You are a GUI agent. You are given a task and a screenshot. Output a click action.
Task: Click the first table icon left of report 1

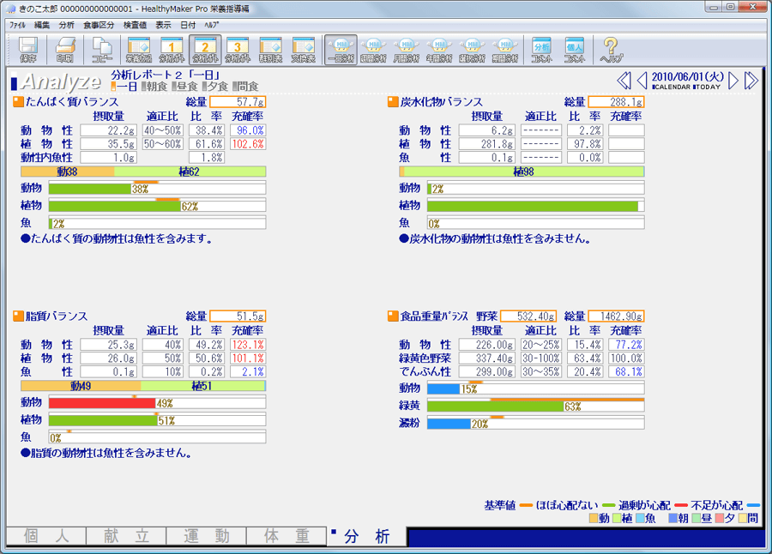pyautogui.click(x=139, y=50)
